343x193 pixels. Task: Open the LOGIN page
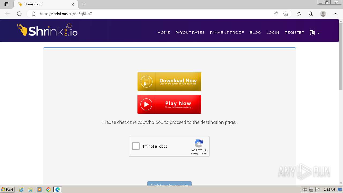[x=273, y=32]
